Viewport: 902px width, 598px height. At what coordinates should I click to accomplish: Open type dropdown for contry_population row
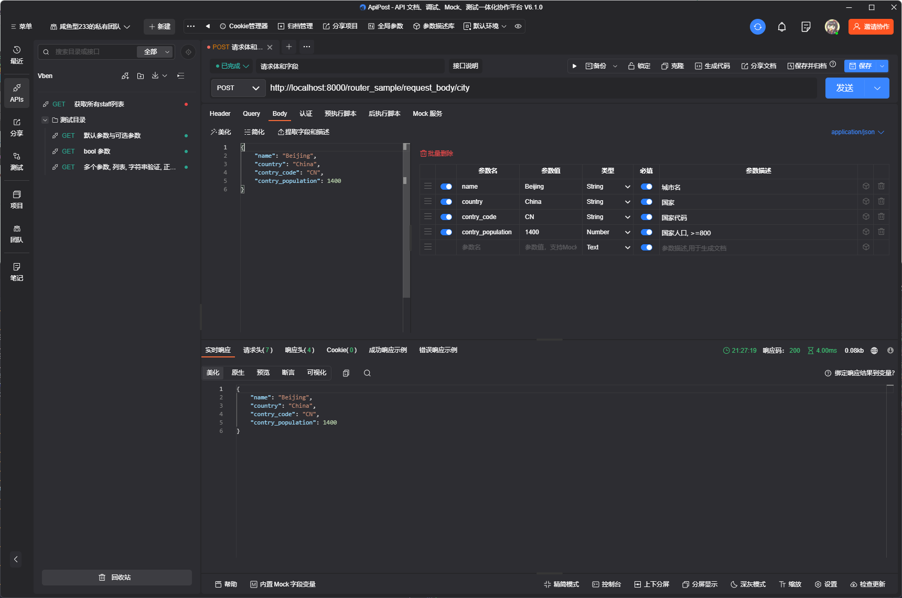[x=608, y=232]
